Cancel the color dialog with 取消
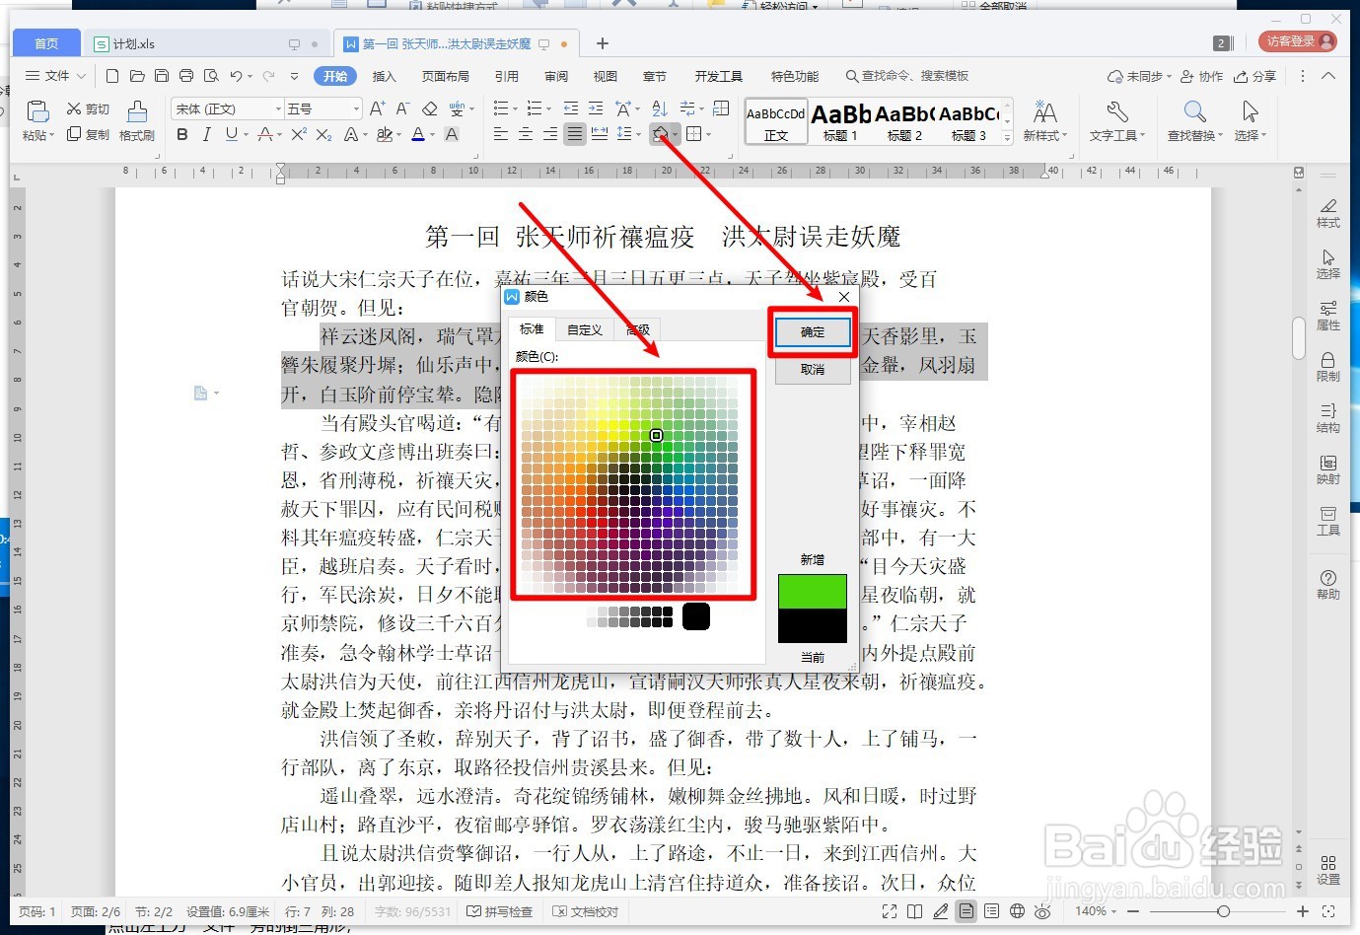1360x935 pixels. 812,369
